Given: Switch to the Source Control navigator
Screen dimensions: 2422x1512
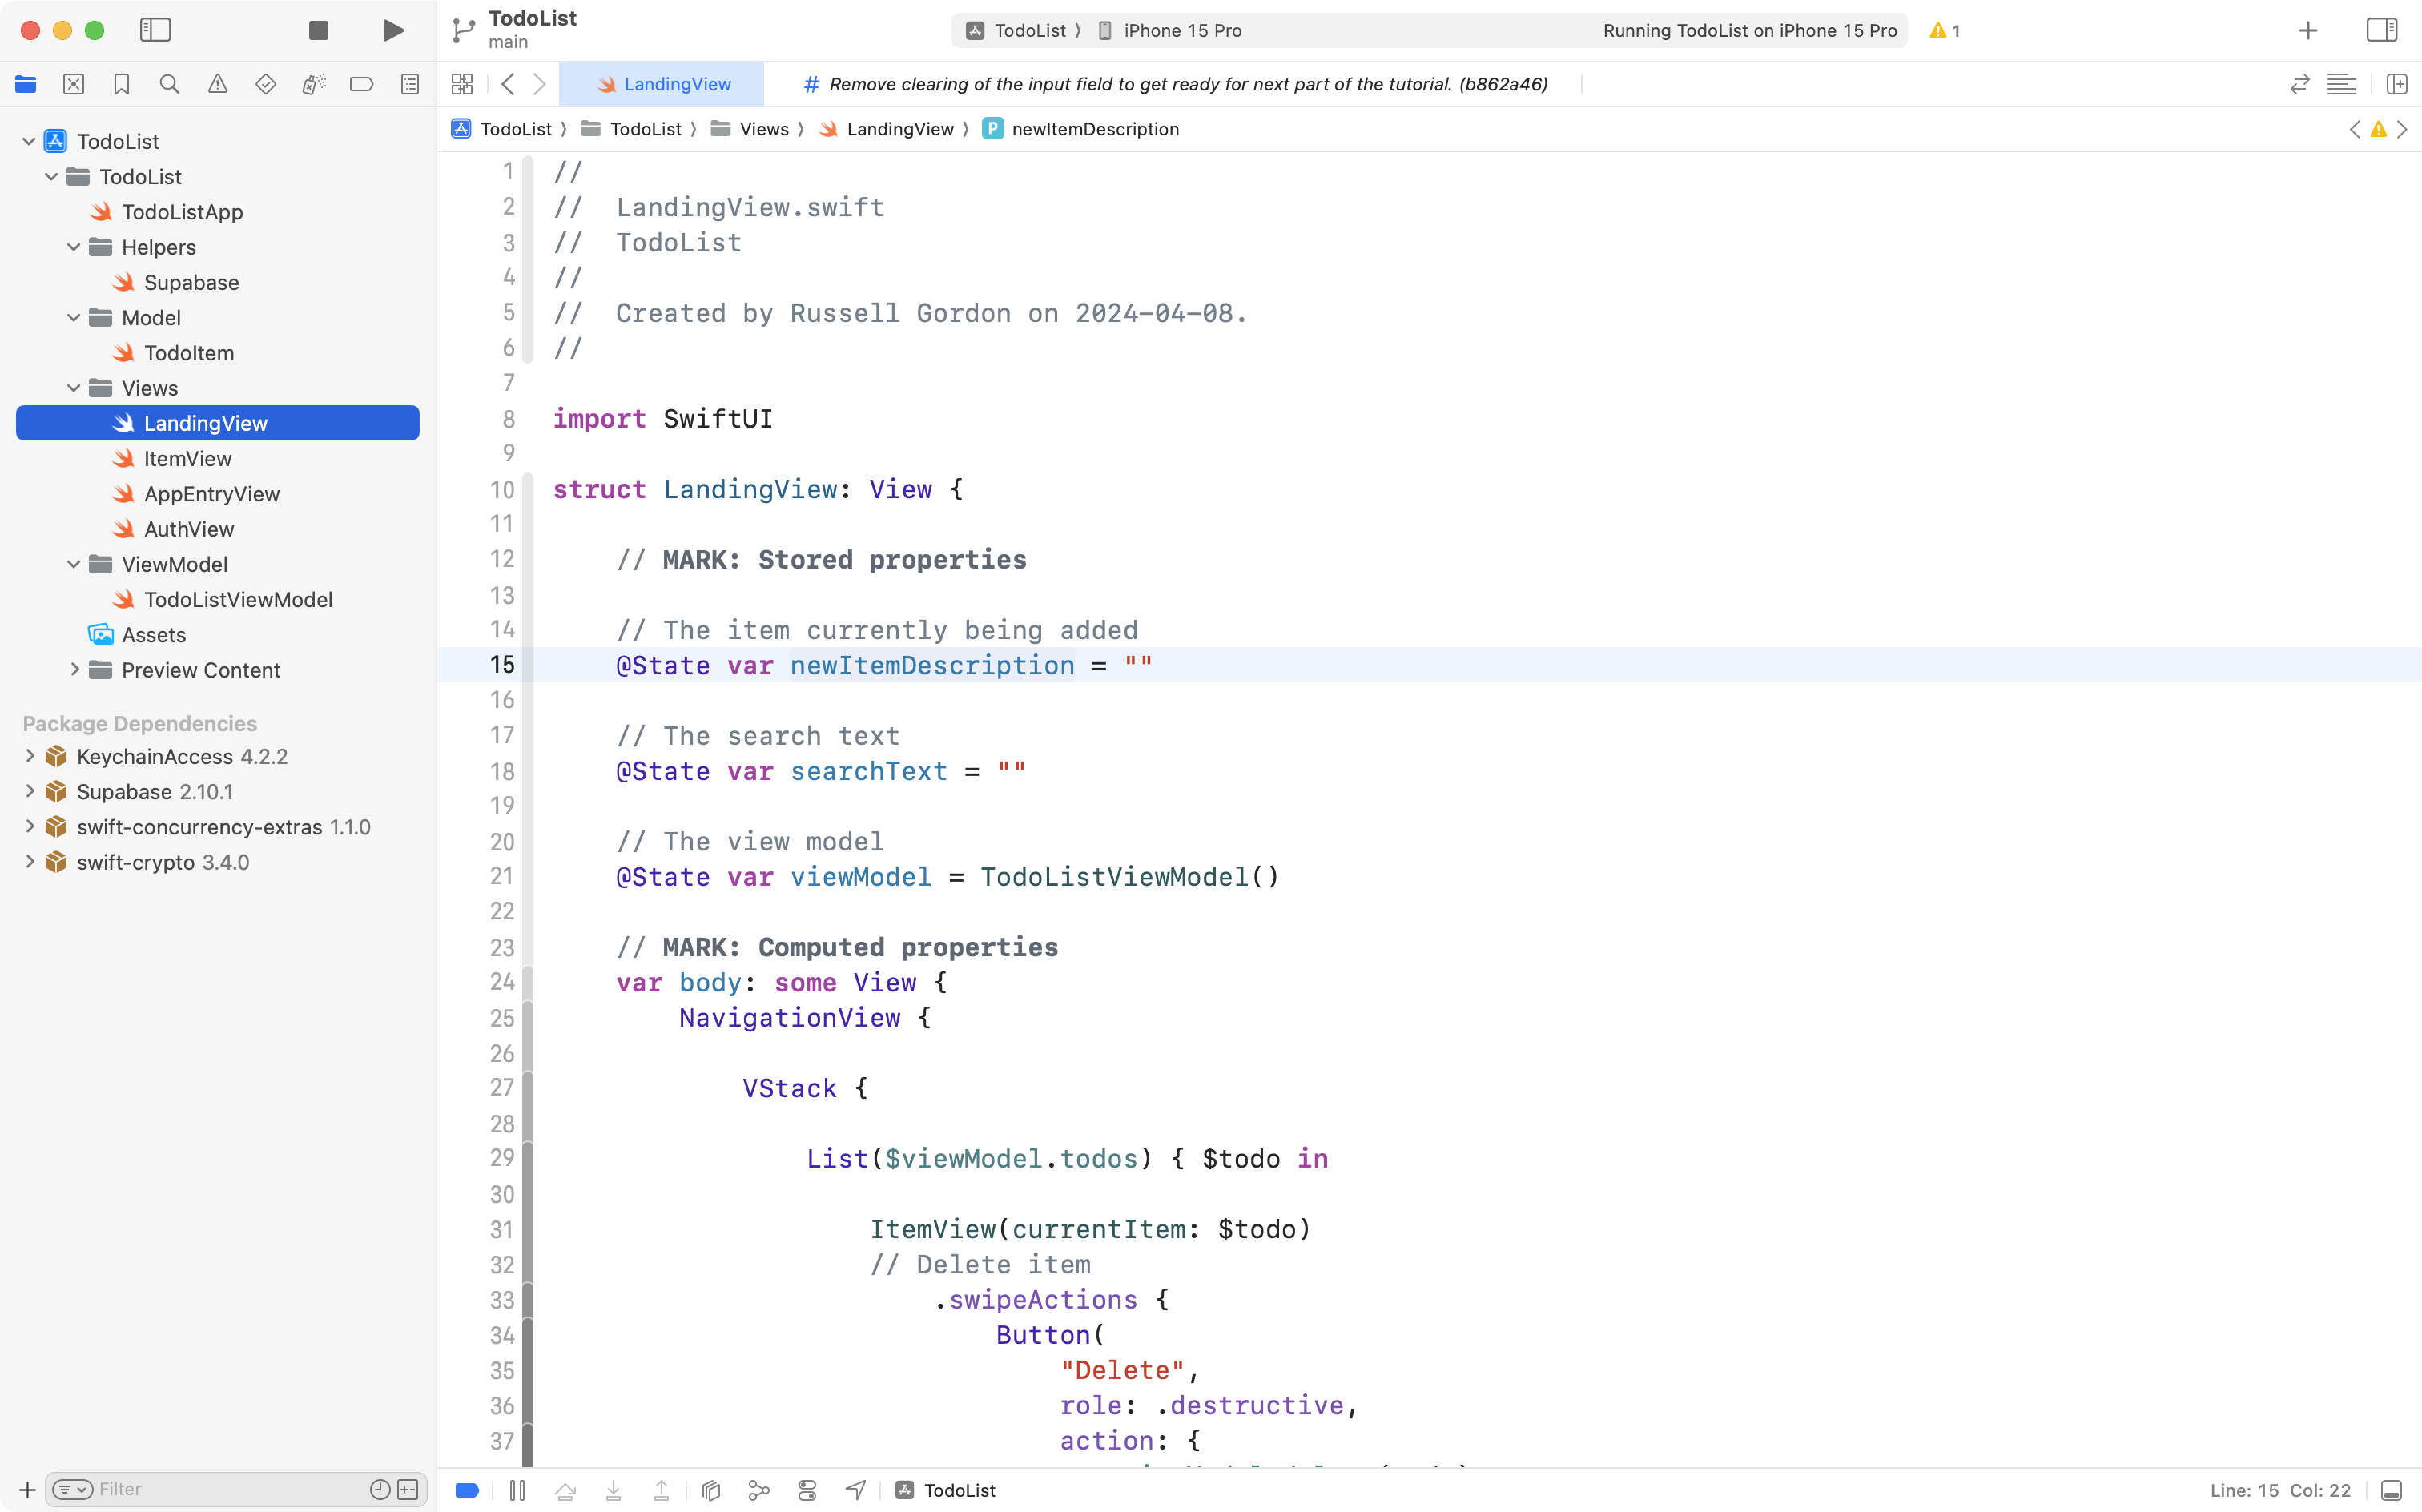Looking at the screenshot, I should (74, 84).
